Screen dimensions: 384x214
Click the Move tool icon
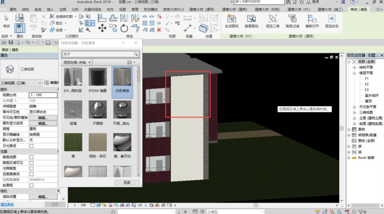click(102, 28)
